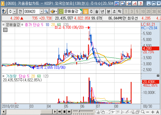The image size is (161, 115).
Task: Click the stop square button
Action: click(x=64, y=112)
